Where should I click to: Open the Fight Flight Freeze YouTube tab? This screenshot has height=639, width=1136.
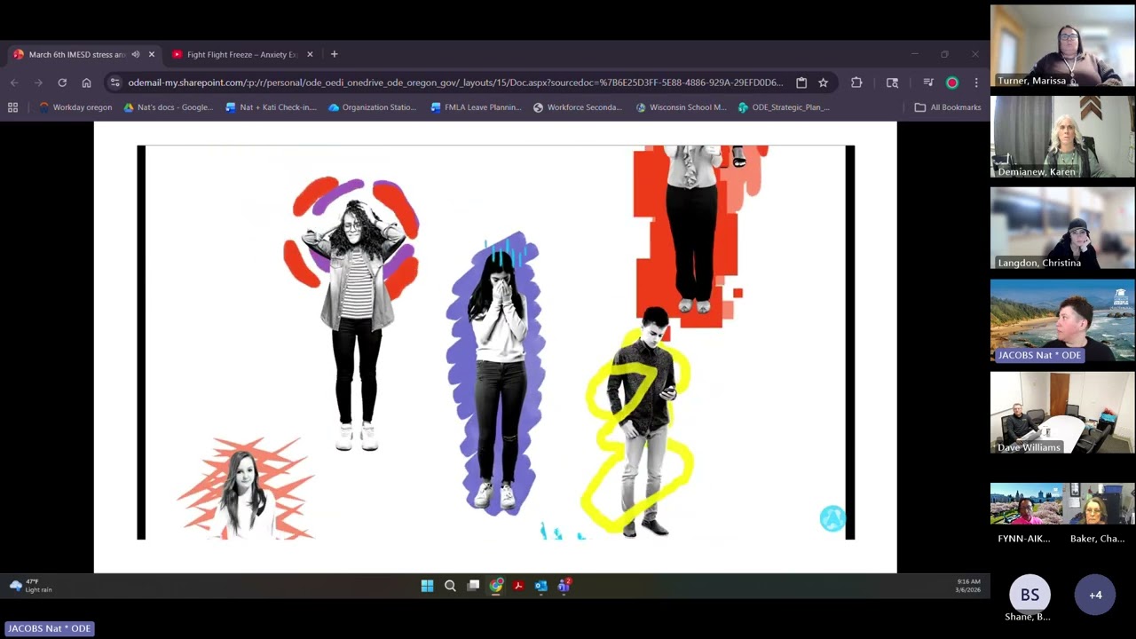[241, 54]
